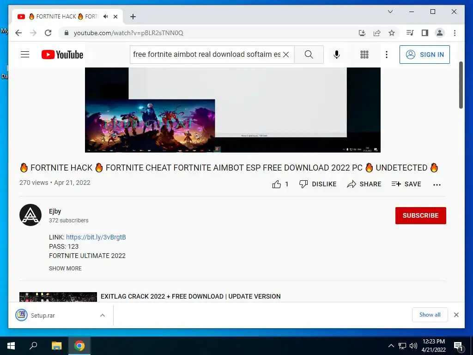This screenshot has height=355, width=473.
Task: Sign in with the SIGN IN button
Action: [x=424, y=55]
